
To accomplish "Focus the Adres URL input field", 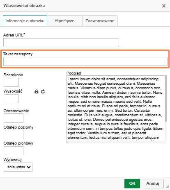I will click(x=61, y=43).
